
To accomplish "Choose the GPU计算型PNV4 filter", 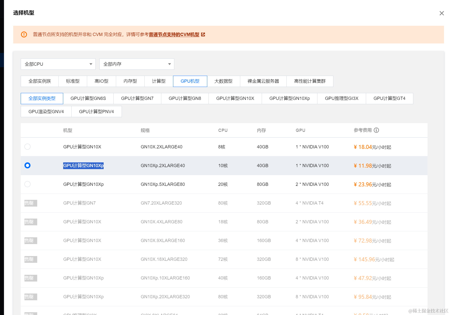I will coord(96,112).
